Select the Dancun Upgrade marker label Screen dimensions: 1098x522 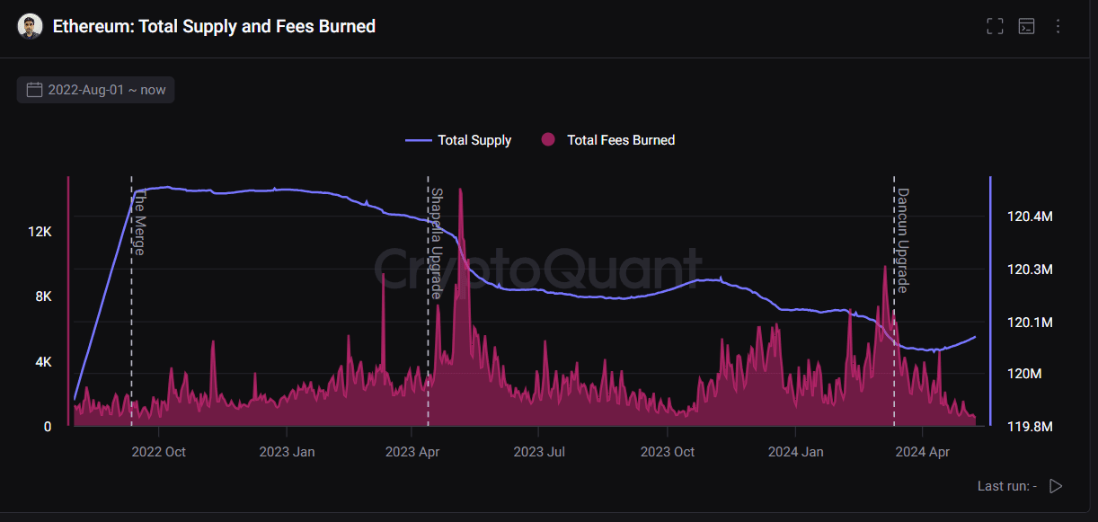(x=902, y=240)
